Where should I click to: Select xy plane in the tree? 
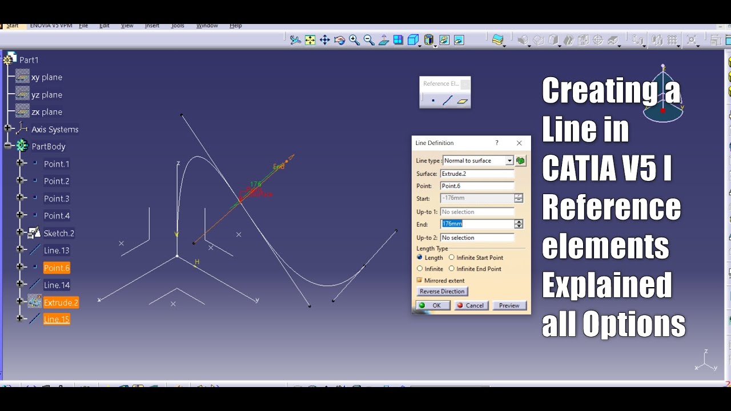coord(46,77)
